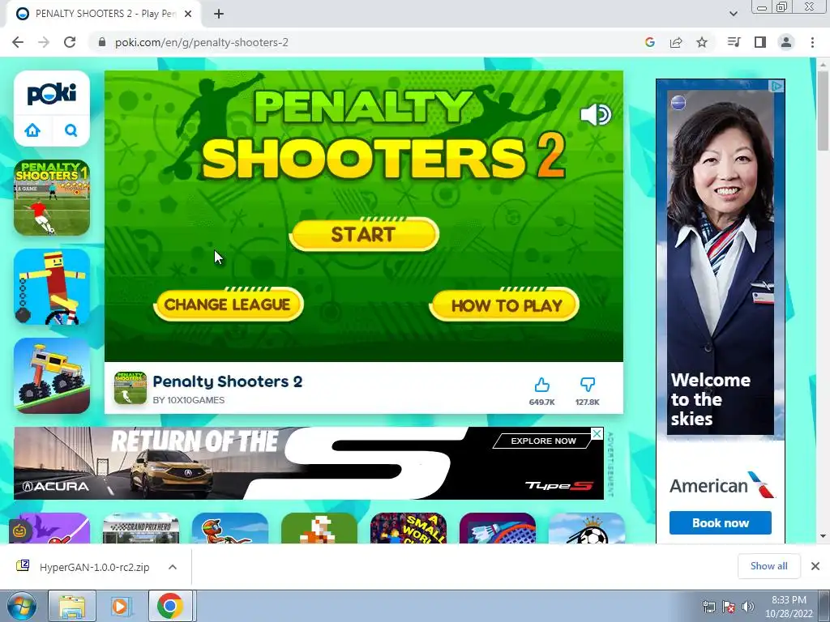Viewport: 830px width, 622px height.
Task: Share this page icon
Action: [676, 42]
